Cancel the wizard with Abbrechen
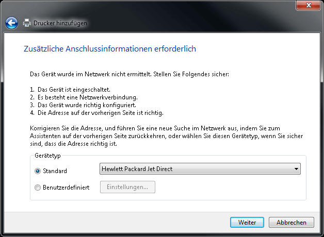This screenshot has width=324, height=237. 295,222
